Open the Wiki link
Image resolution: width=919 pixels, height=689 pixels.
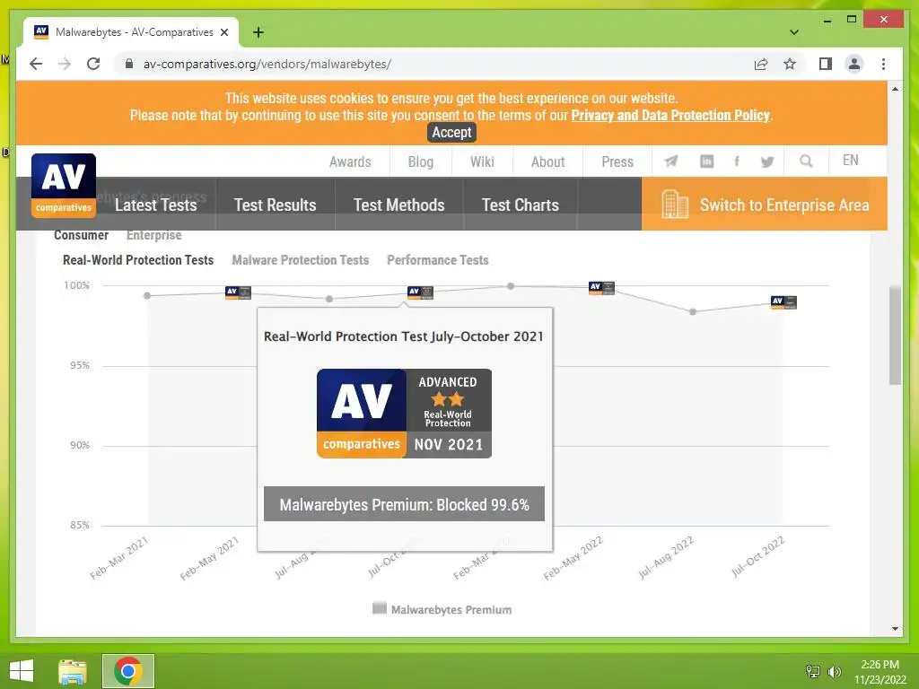point(482,161)
